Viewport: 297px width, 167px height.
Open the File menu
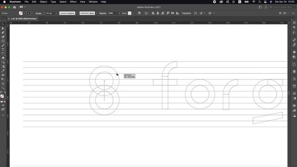point(26,2)
